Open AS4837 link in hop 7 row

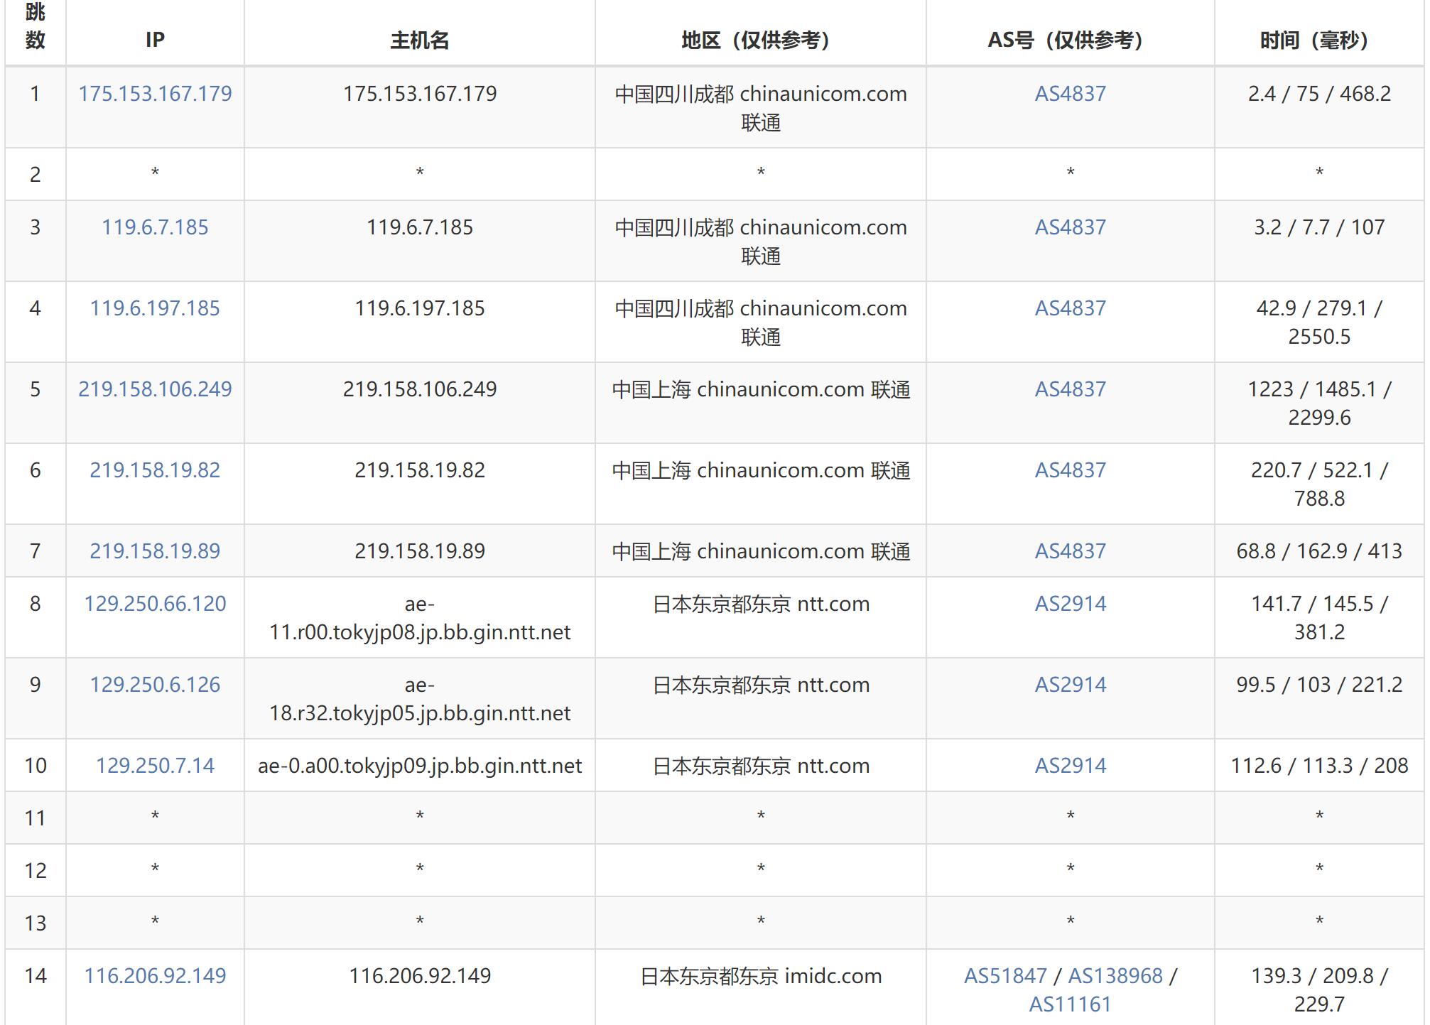[1070, 551]
